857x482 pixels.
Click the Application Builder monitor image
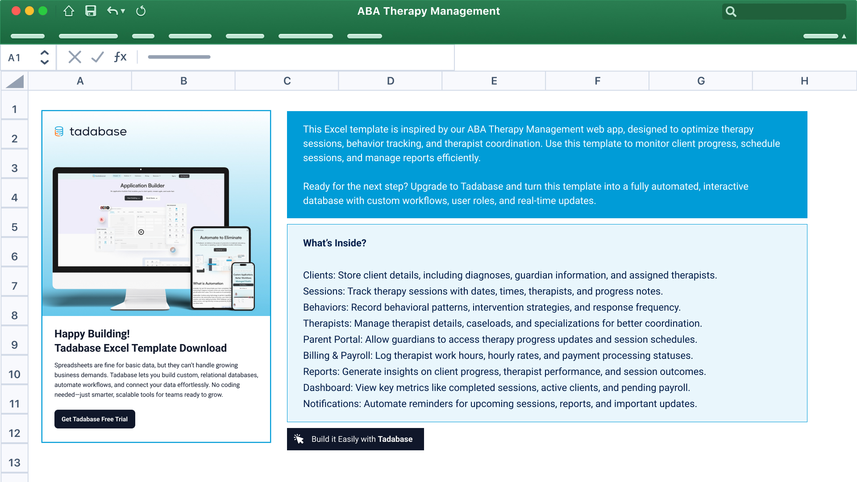pyautogui.click(x=141, y=238)
